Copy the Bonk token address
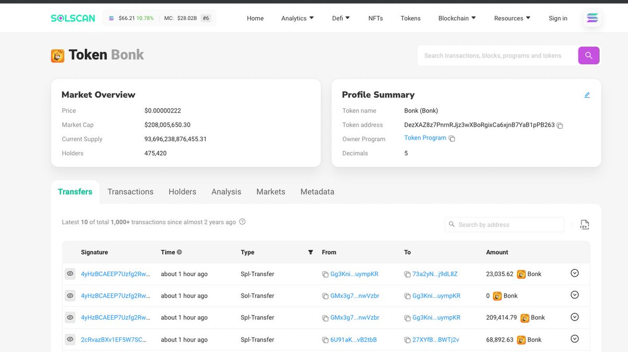This screenshot has height=352, width=628. 559,126
